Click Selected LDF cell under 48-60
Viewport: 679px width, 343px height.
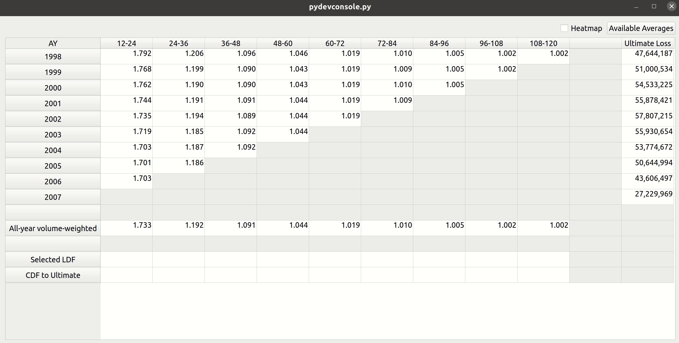[x=282, y=259]
